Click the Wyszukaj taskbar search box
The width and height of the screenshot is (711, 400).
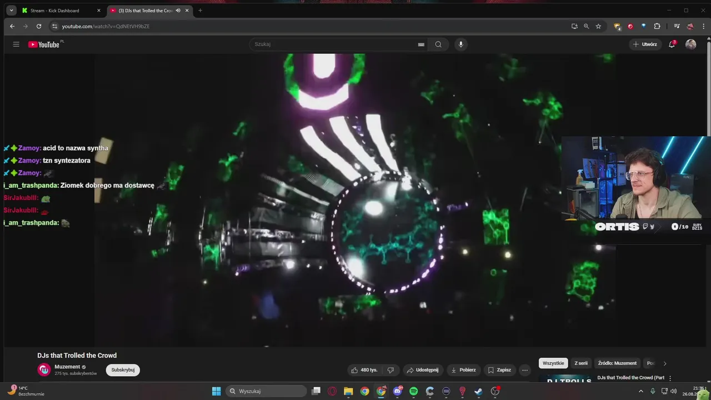[x=267, y=391]
